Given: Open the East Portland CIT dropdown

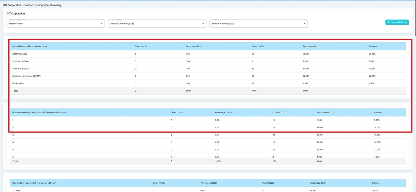Looking at the screenshot, I should (56, 24).
